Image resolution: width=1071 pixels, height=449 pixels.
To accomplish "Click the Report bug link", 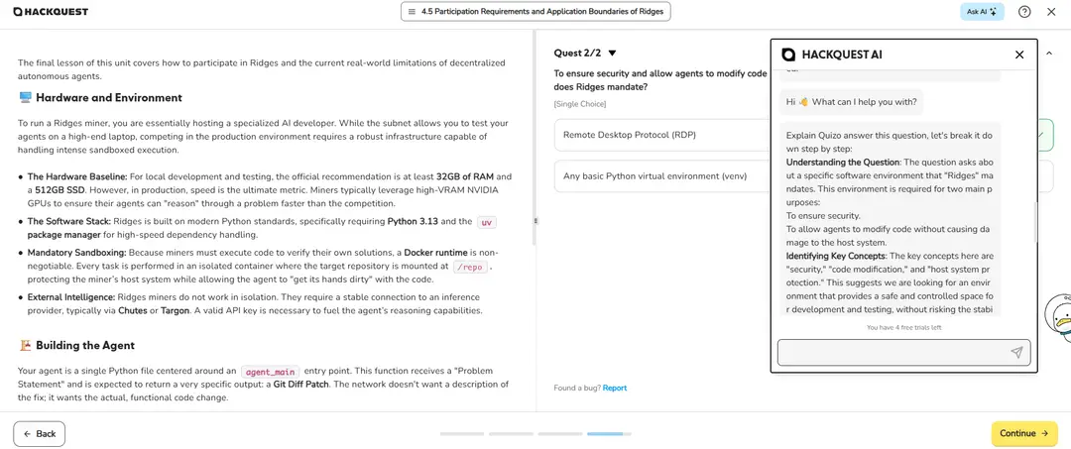I will click(615, 388).
